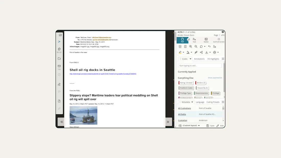The width and height of the screenshot is (281, 158).
Task: Click the Rating: Unrated code tag
Action: pyautogui.click(x=186, y=83)
